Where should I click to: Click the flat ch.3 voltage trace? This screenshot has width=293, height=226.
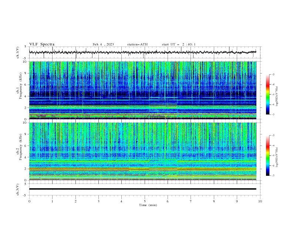click(142, 189)
